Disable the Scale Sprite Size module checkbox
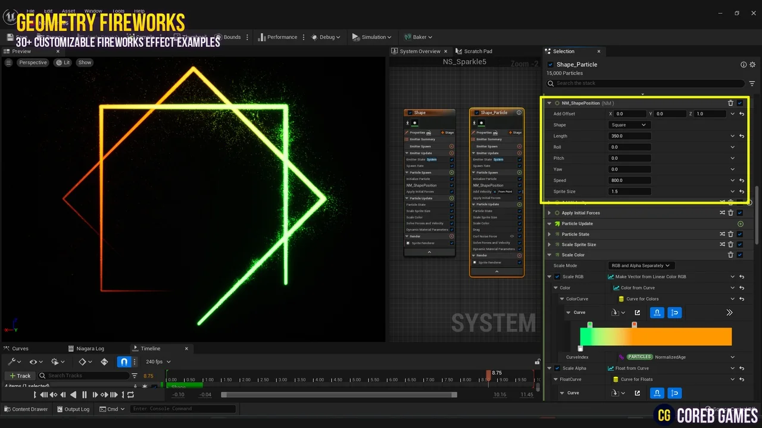This screenshot has height=428, width=762. pos(739,244)
